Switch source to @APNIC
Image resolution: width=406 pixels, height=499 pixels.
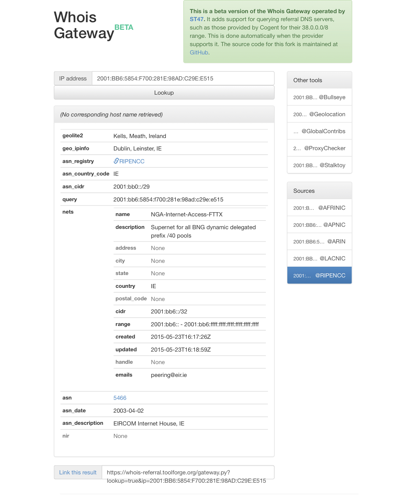click(x=320, y=225)
